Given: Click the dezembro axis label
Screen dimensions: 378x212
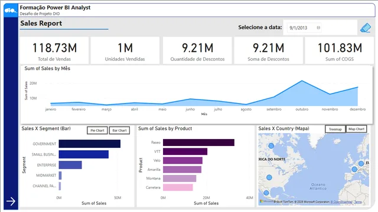Looking at the screenshot, I should click(x=358, y=109).
